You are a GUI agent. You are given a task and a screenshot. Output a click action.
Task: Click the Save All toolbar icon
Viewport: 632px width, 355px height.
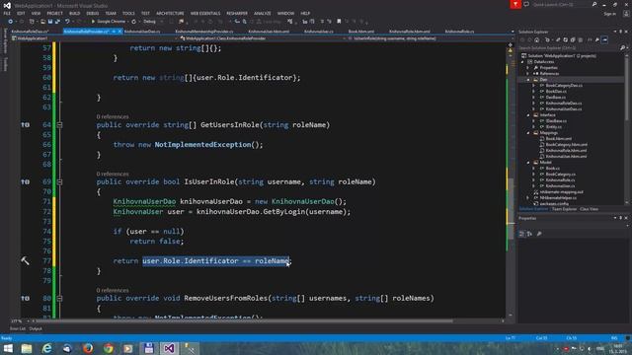coord(57,22)
